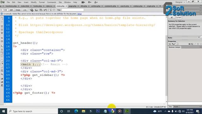Screen dimensions: 202x114
Task: Show previous document tabs with left arrow
Action: tap(160, 6)
